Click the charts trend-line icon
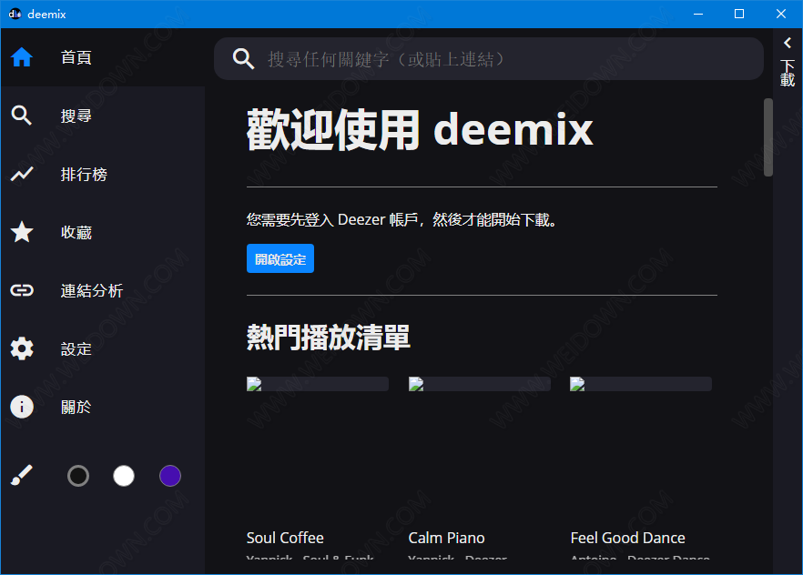The height and width of the screenshot is (575, 803). [x=22, y=174]
